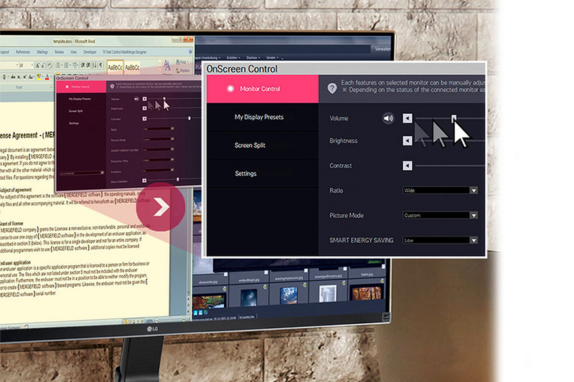
Task: Open the View tab in Word
Action: click(74, 52)
